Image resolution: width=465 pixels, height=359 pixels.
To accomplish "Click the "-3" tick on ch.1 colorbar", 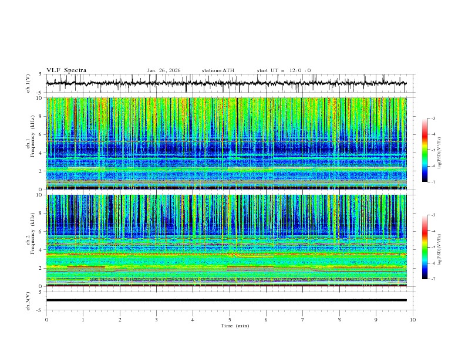I will click(x=433, y=118).
